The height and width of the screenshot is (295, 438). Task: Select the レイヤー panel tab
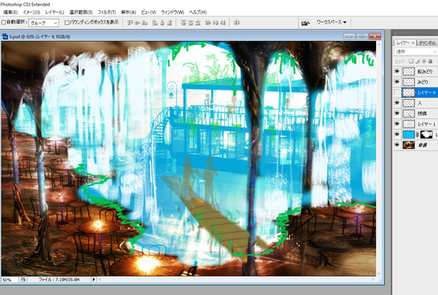point(404,43)
